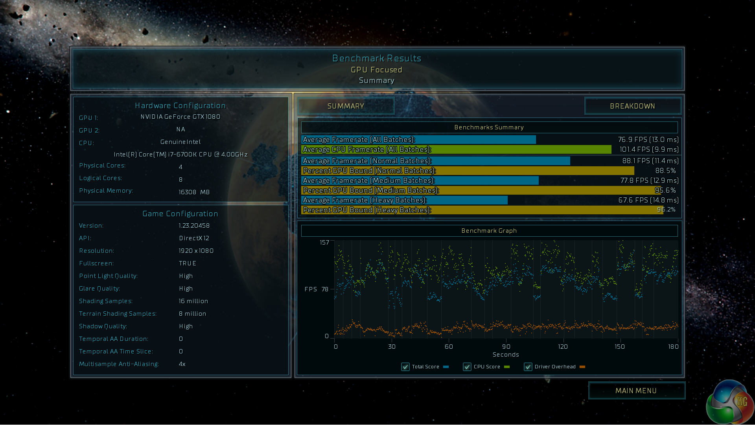Toggle the CPU Score checkbox
The height and width of the screenshot is (425, 755).
(x=467, y=367)
